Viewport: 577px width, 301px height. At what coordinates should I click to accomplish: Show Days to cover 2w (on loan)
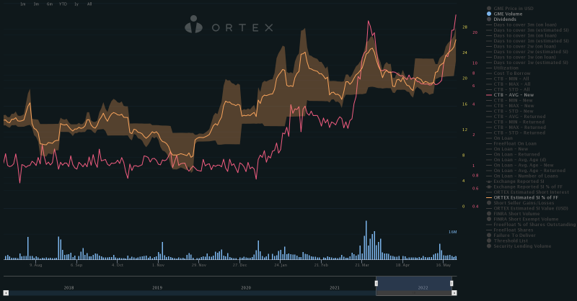(x=521, y=46)
